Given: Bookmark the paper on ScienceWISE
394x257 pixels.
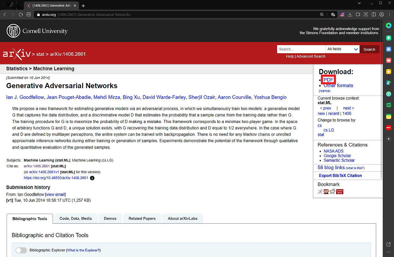Looking at the screenshot, I should click(340, 191).
